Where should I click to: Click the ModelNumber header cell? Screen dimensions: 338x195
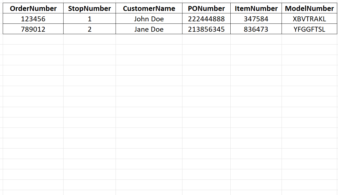point(309,8)
